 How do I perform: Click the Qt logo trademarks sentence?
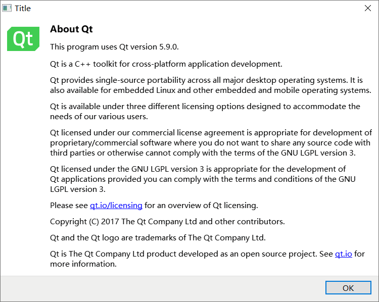[x=158, y=238]
